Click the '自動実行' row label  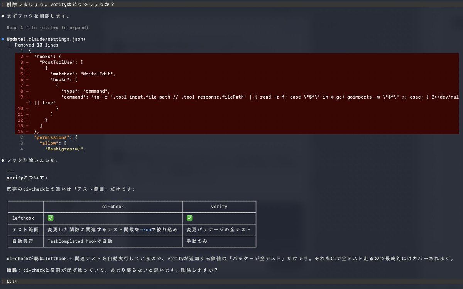pyautogui.click(x=23, y=241)
